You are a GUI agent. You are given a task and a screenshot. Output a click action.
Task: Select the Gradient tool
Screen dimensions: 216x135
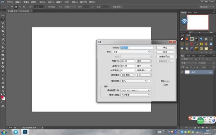click(x=3, y=59)
